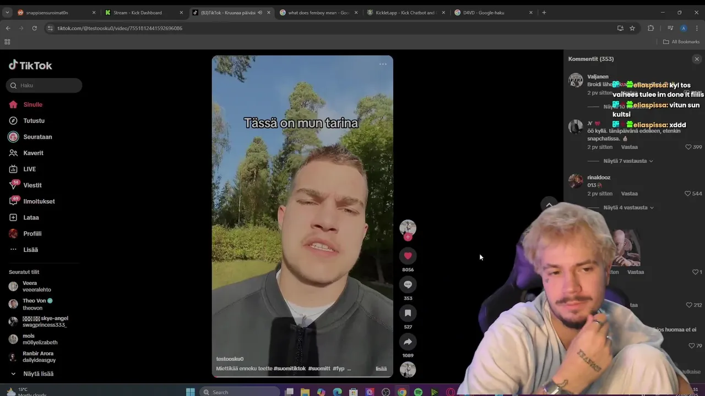
Task: Open the spinning sound disc thumbnail
Action: point(408,370)
